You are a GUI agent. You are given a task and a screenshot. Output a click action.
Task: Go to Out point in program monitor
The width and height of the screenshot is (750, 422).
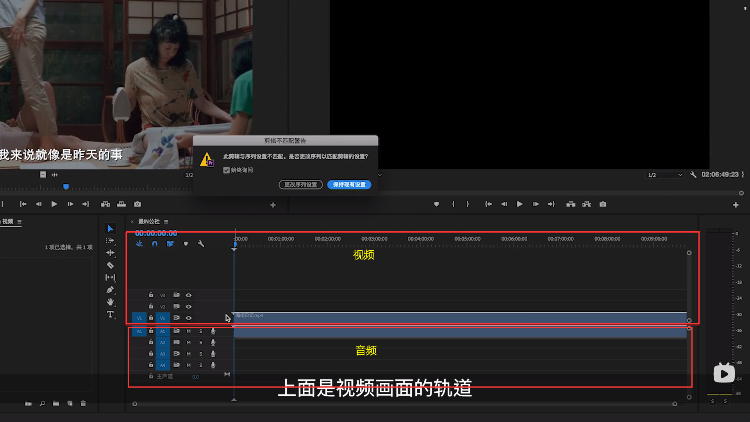point(551,204)
